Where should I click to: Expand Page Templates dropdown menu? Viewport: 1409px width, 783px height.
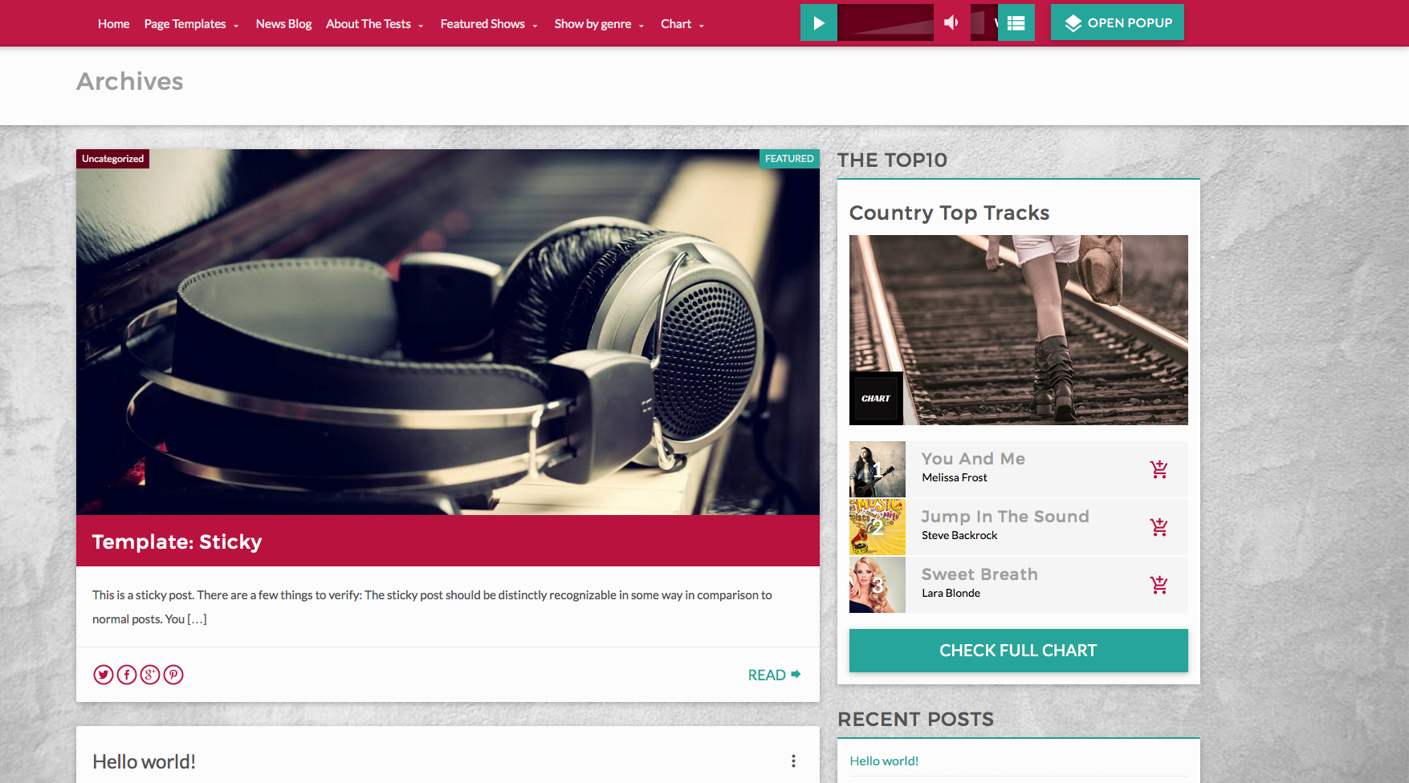tap(191, 24)
